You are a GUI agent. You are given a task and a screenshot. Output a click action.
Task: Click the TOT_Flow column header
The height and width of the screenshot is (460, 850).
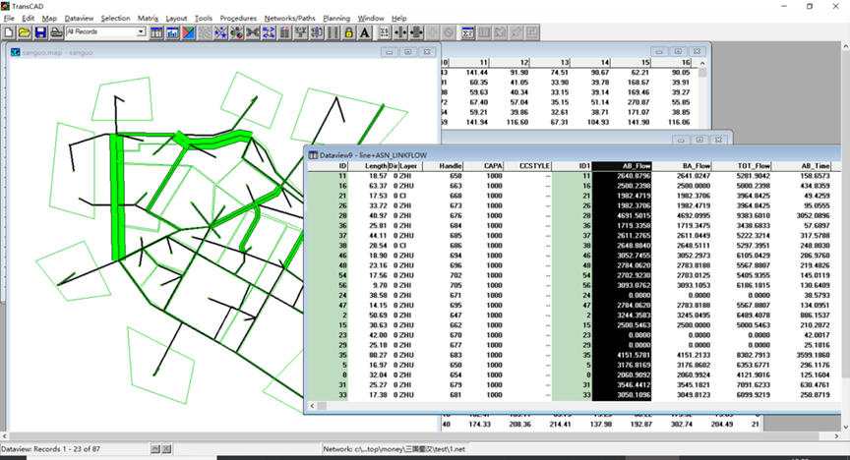click(x=741, y=166)
